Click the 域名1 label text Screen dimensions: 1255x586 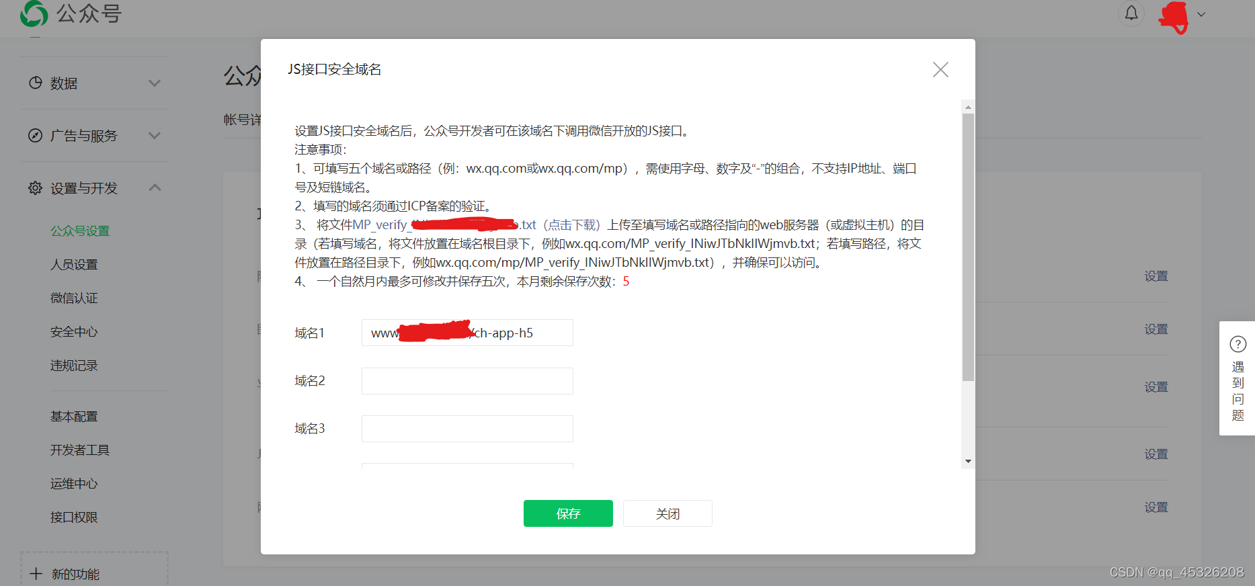310,333
